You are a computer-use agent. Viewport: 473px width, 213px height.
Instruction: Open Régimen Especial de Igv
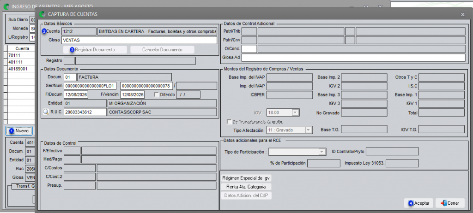click(x=246, y=178)
